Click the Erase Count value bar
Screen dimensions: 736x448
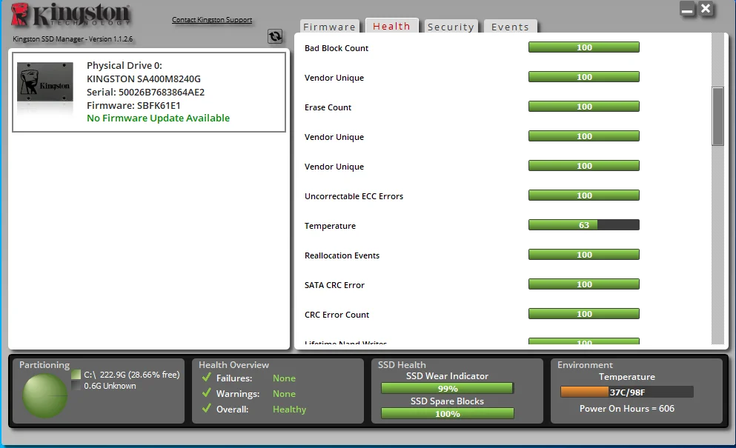pos(584,107)
